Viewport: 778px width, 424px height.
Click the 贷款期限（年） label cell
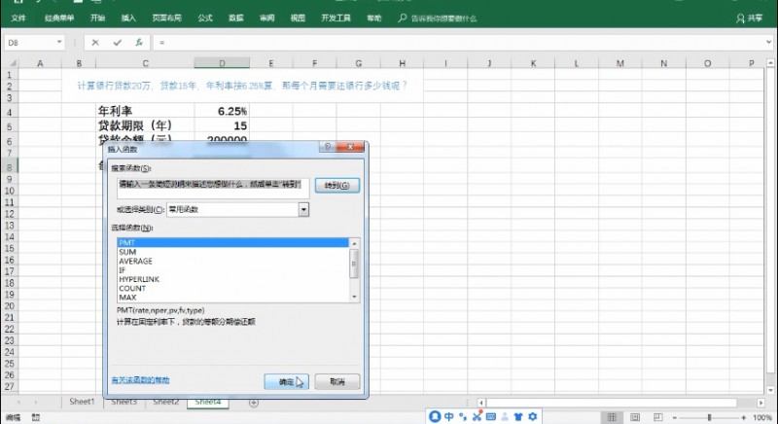(145, 125)
